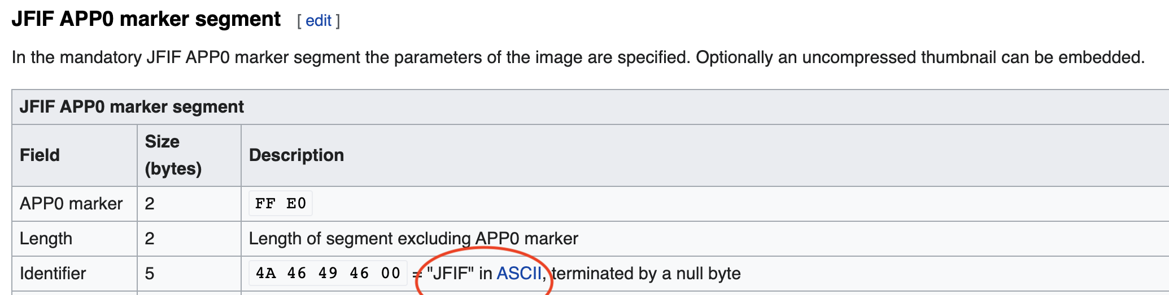Viewport: 1169px width, 295px height.
Task: Click the bold table caption title
Action: tap(132, 107)
